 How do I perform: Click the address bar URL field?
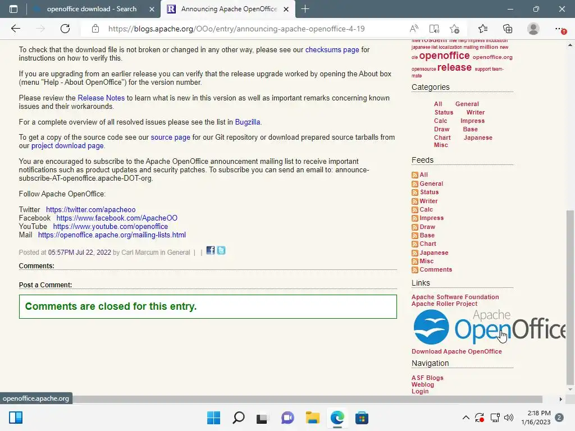tap(236, 29)
